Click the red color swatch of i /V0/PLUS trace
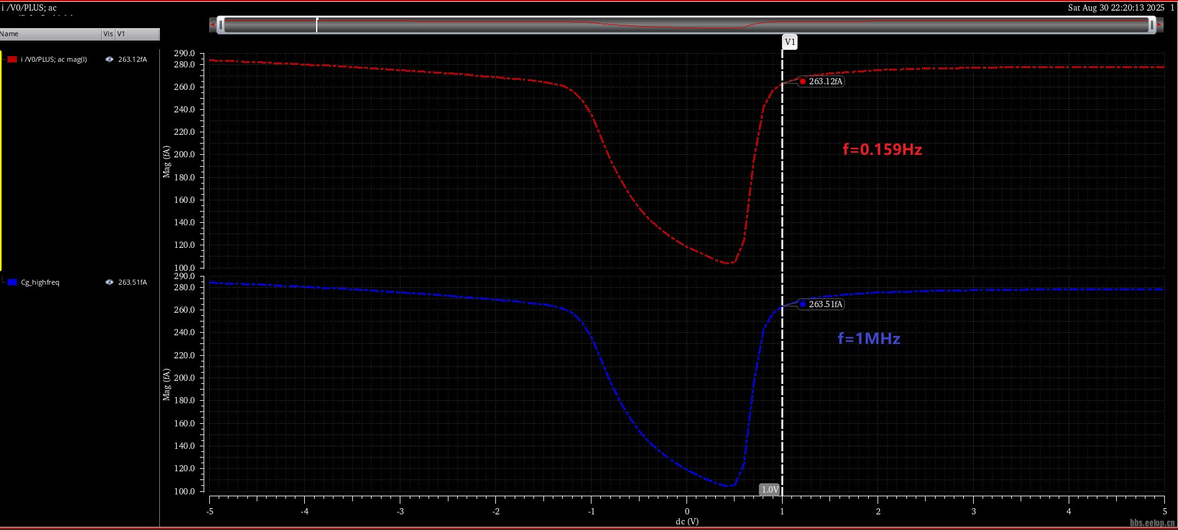 (12, 59)
